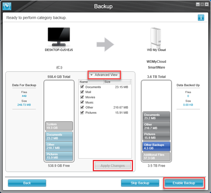Click the SmartWare share name text
This screenshot has height=193, width=211.
click(x=156, y=67)
